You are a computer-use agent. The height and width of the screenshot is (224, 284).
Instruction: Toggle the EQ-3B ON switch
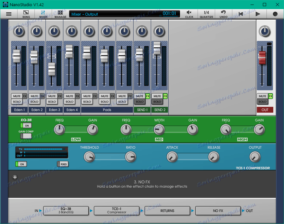click(x=26, y=126)
